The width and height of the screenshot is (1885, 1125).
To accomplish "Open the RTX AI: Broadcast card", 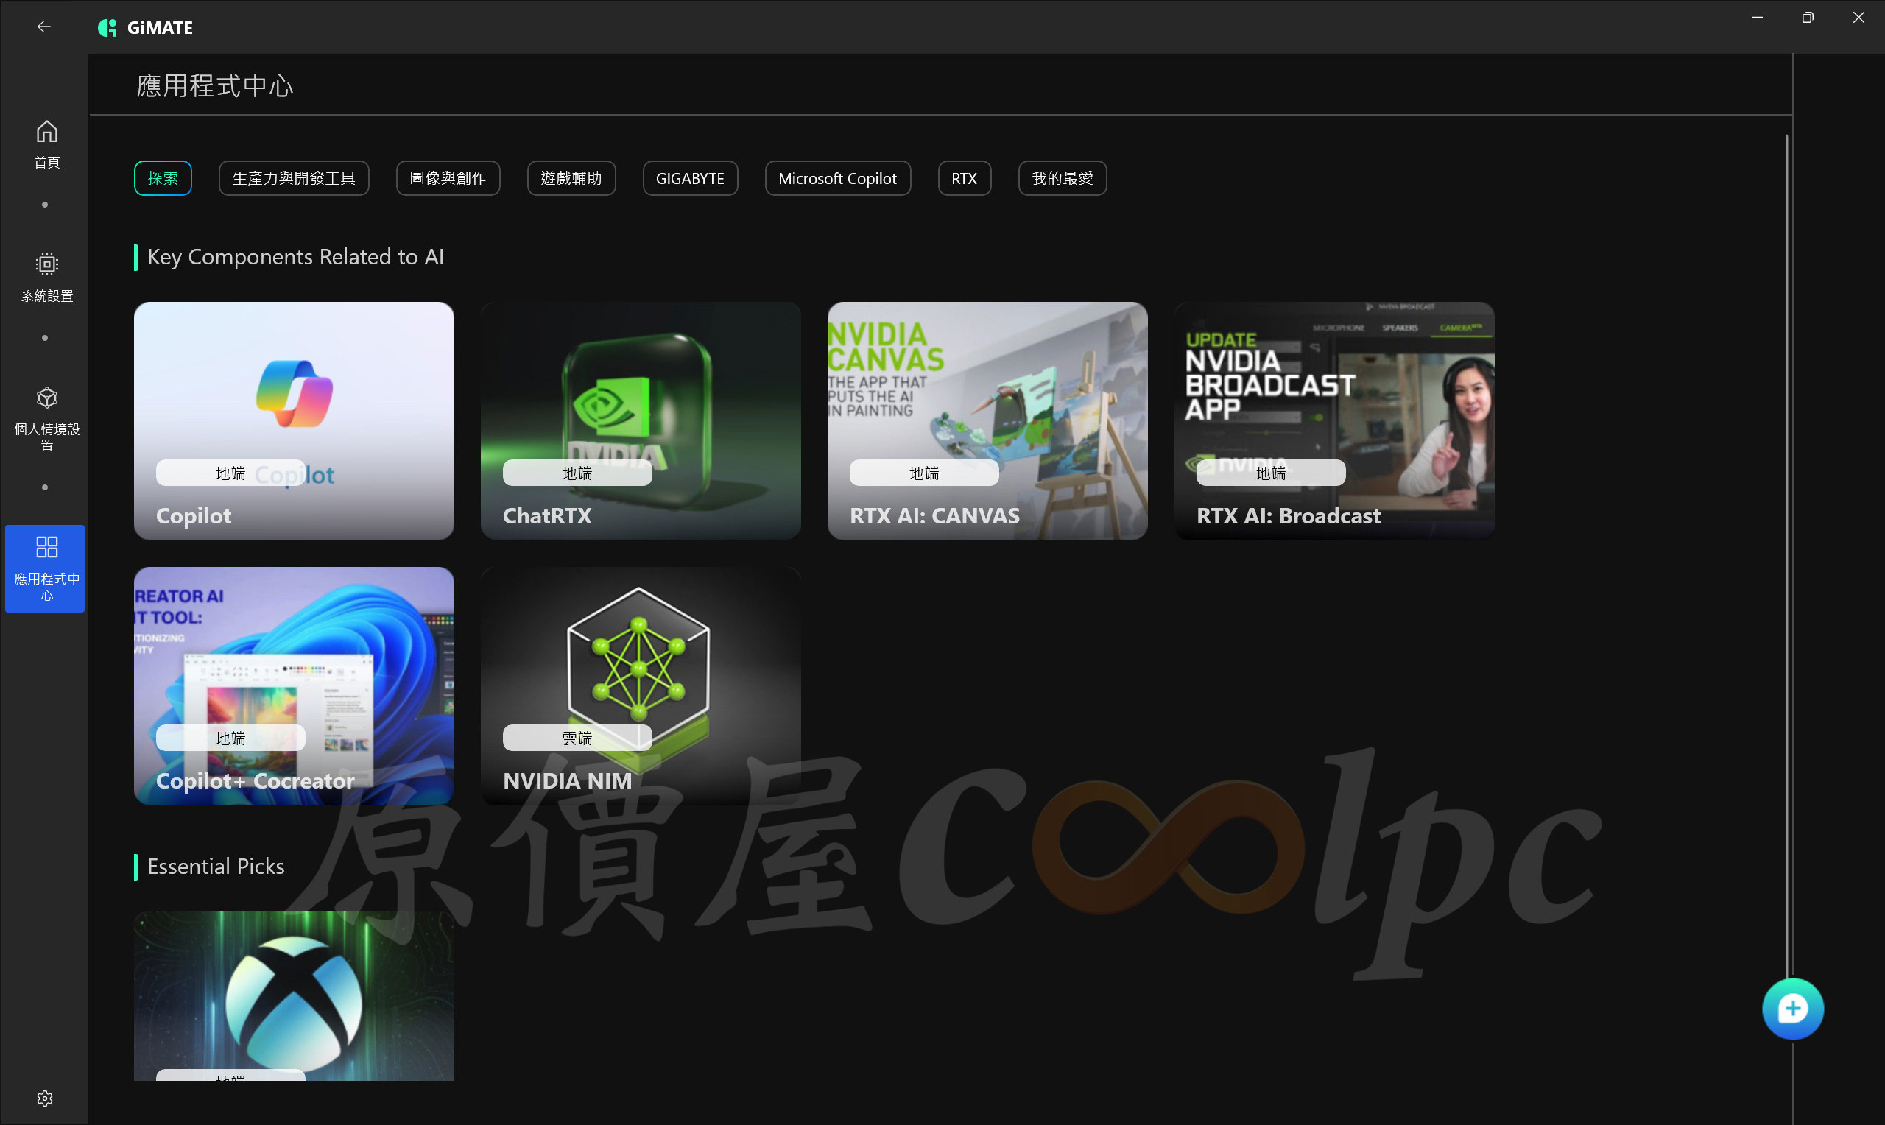I will point(1334,420).
